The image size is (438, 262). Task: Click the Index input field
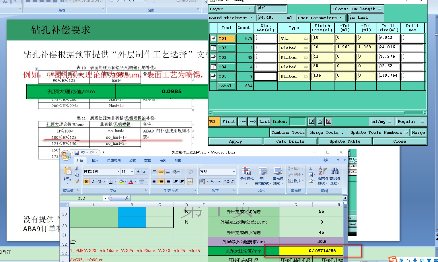click(x=298, y=122)
